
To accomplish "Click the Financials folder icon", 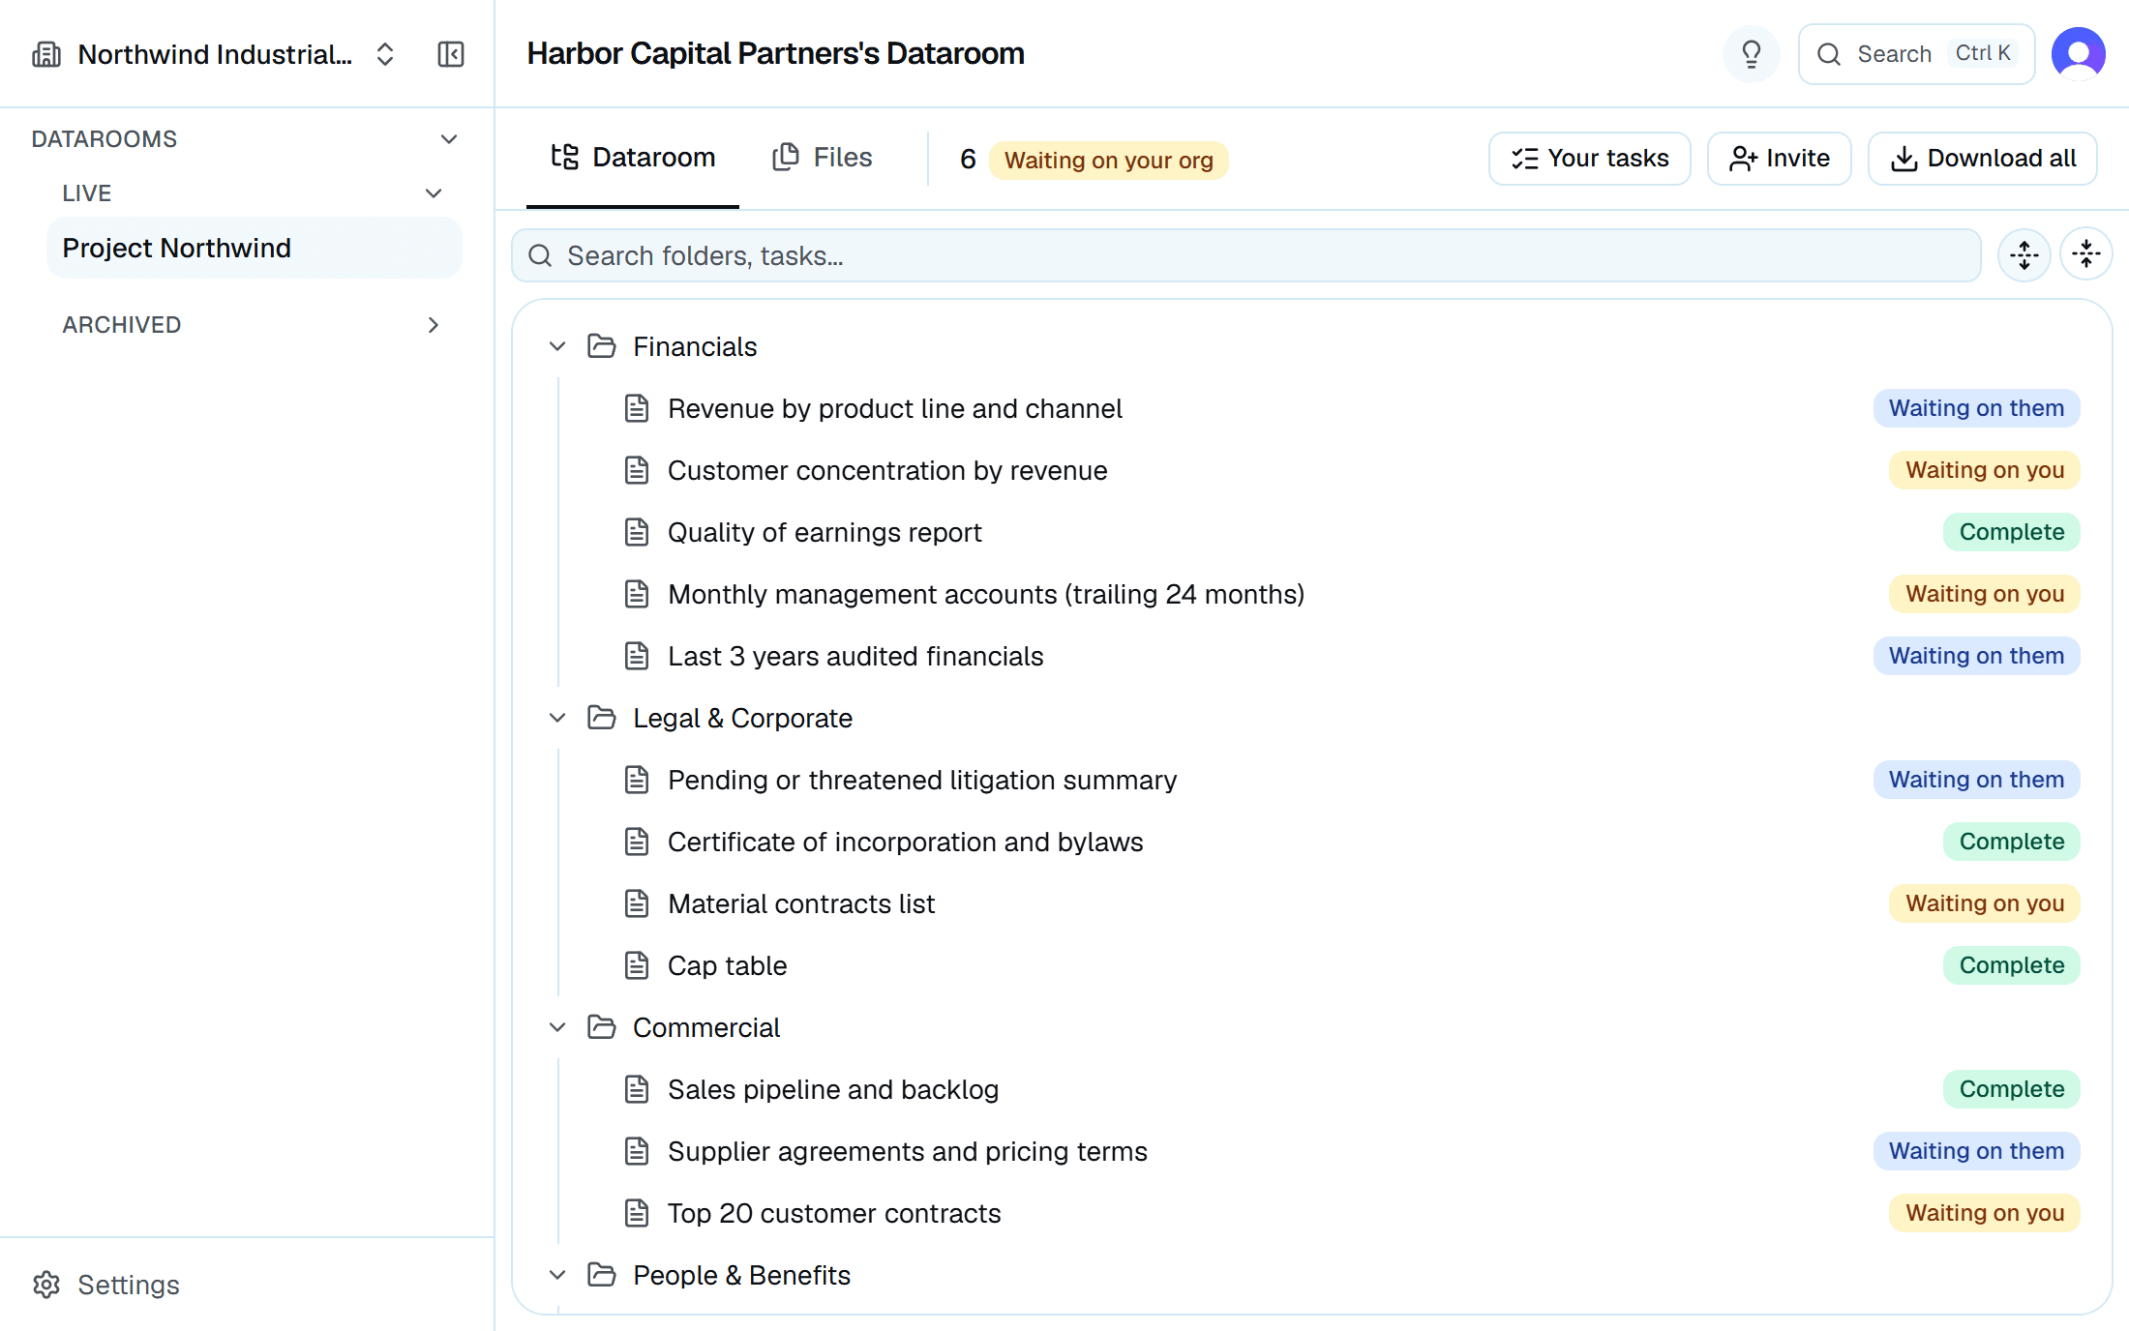I will pyautogui.click(x=602, y=346).
